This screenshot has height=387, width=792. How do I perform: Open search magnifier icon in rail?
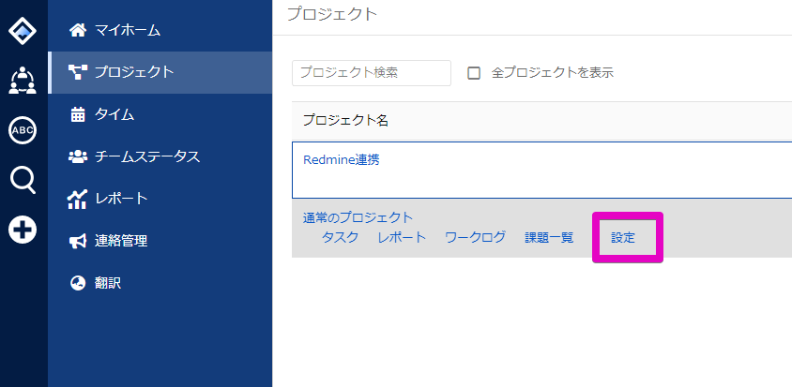(x=23, y=180)
